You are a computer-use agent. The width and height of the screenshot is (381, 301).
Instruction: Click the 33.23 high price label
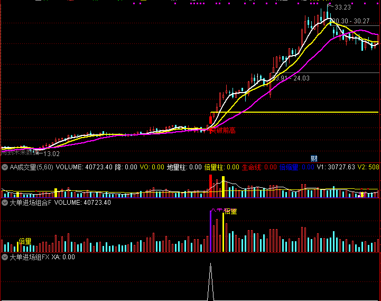tap(342, 7)
